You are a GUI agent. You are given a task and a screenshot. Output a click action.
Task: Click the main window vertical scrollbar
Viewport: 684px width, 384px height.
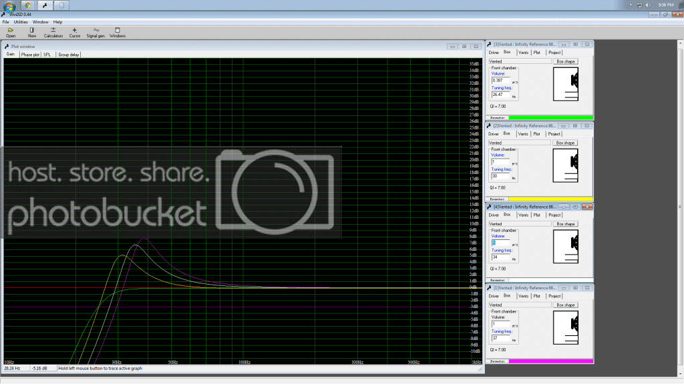[680, 207]
